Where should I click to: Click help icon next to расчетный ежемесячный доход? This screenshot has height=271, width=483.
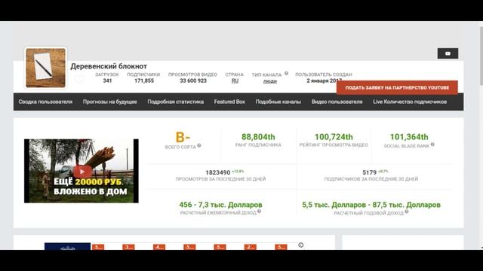pos(259,211)
